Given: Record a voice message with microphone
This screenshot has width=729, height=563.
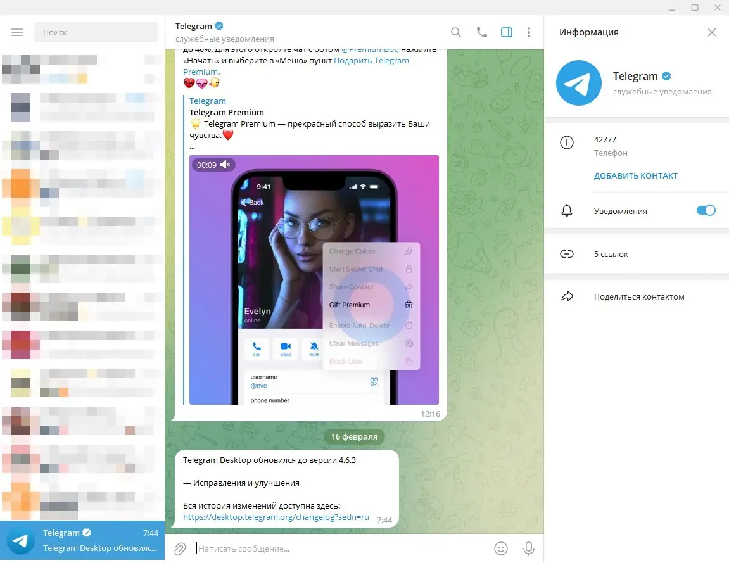Looking at the screenshot, I should click(529, 548).
